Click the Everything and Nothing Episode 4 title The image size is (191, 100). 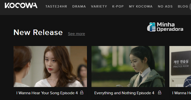click(x=124, y=93)
